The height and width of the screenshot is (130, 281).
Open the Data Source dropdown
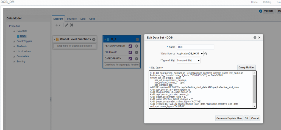point(202,54)
